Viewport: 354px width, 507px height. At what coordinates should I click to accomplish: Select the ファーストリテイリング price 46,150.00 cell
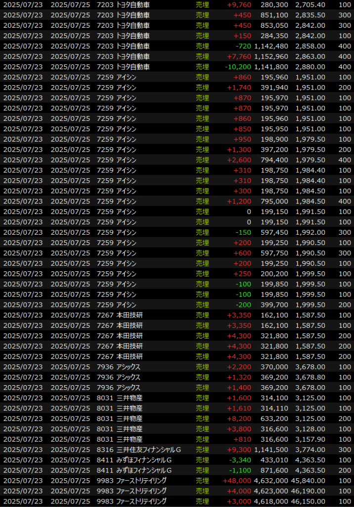(x=308, y=502)
